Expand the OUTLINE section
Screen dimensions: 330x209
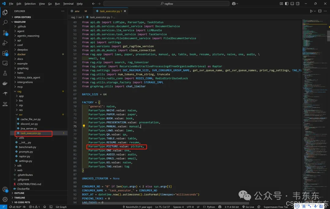click(x=19, y=193)
